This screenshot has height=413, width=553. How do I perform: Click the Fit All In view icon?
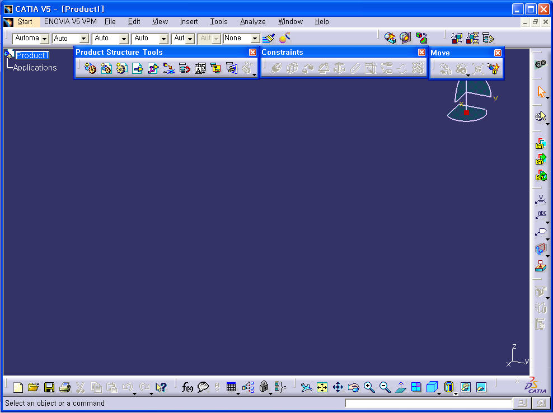click(322, 387)
